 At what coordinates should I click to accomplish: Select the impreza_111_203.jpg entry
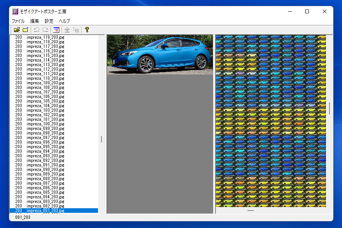pyautogui.click(x=54, y=74)
